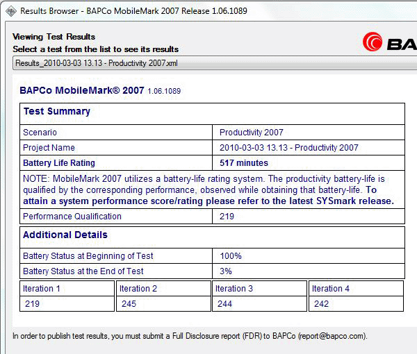Image resolution: width=417 pixels, height=354 pixels.
Task: Click the 'Iteration 3' header cell
Action: click(259, 288)
